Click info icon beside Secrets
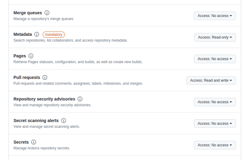Image resolution: width=252 pixels, height=160 pixels. click(33, 142)
